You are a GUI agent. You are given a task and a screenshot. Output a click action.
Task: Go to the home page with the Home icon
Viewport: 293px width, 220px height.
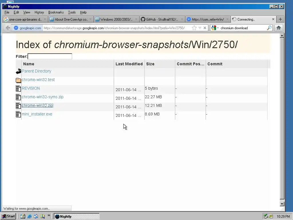click(279, 28)
